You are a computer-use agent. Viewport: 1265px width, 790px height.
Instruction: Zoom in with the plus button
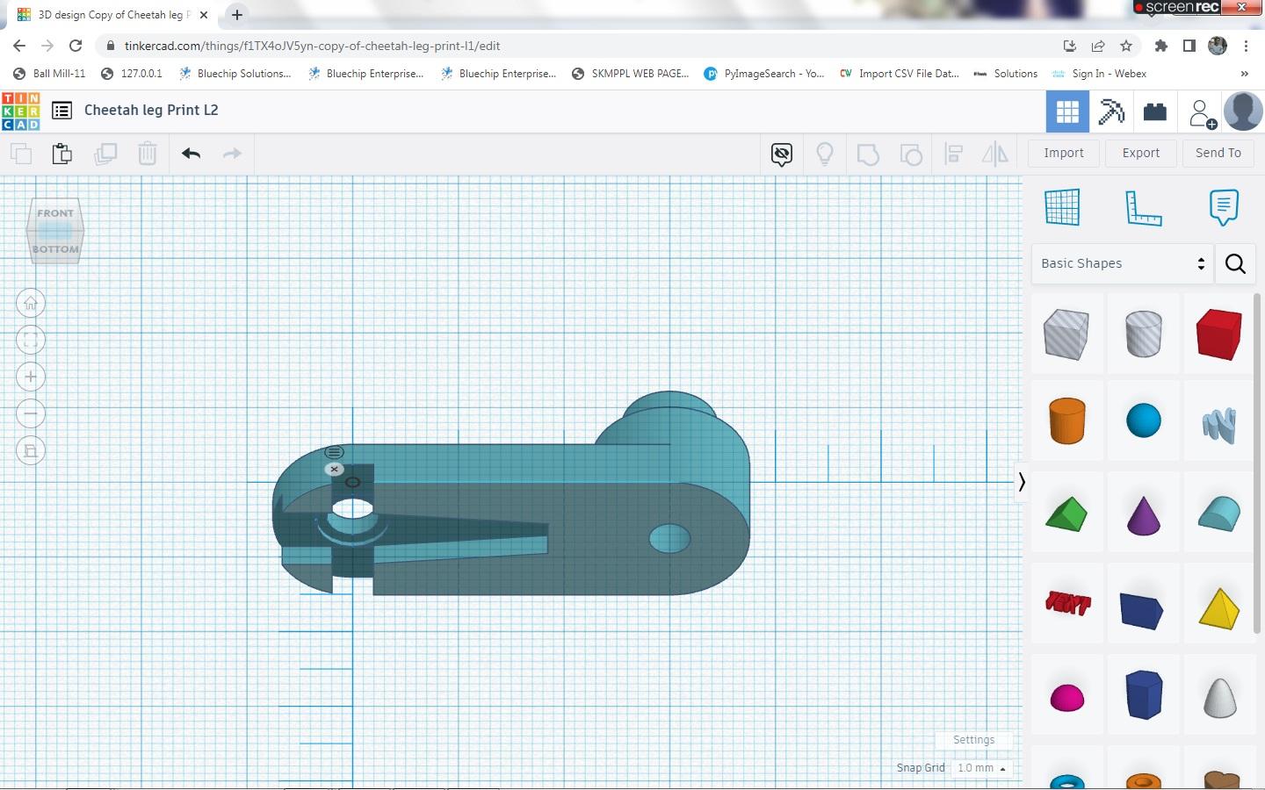click(31, 377)
